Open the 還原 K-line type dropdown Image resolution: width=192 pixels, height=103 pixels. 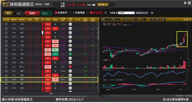point(143,19)
